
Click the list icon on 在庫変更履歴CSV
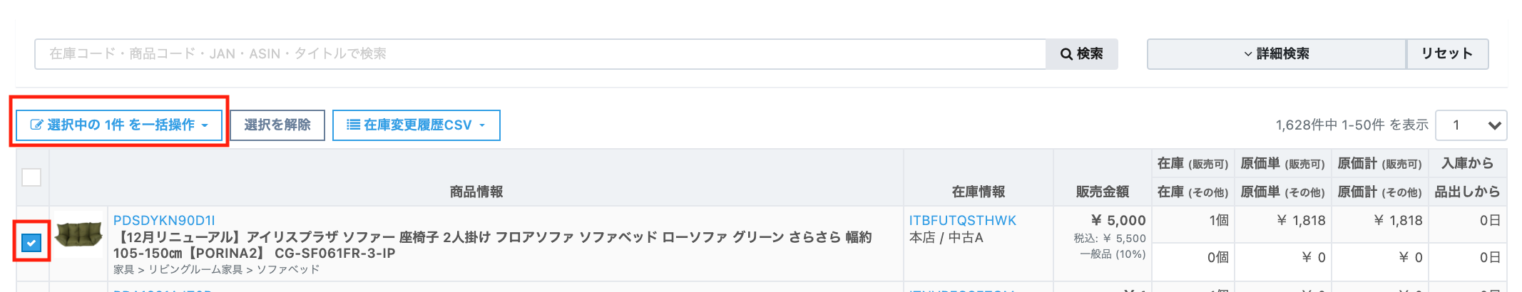point(353,125)
